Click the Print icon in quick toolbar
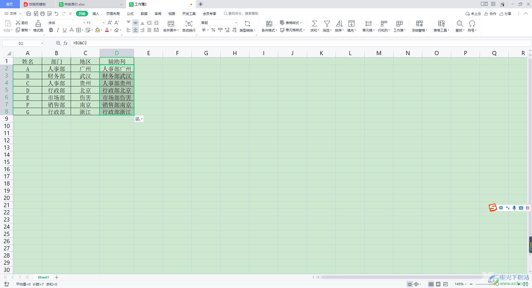The height and width of the screenshot is (288, 532). coord(42,14)
